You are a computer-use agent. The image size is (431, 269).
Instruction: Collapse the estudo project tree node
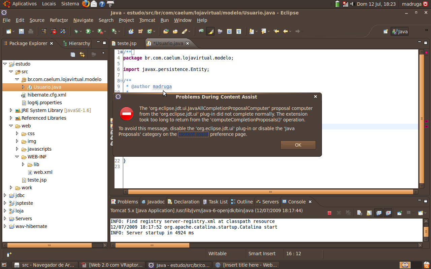(x=5, y=64)
